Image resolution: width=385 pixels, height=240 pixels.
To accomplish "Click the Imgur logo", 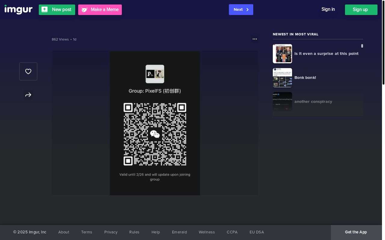I will [18, 10].
